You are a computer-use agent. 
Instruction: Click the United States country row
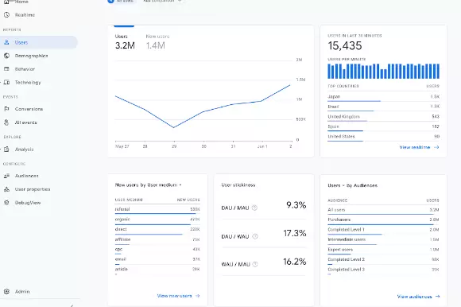[x=383, y=137]
